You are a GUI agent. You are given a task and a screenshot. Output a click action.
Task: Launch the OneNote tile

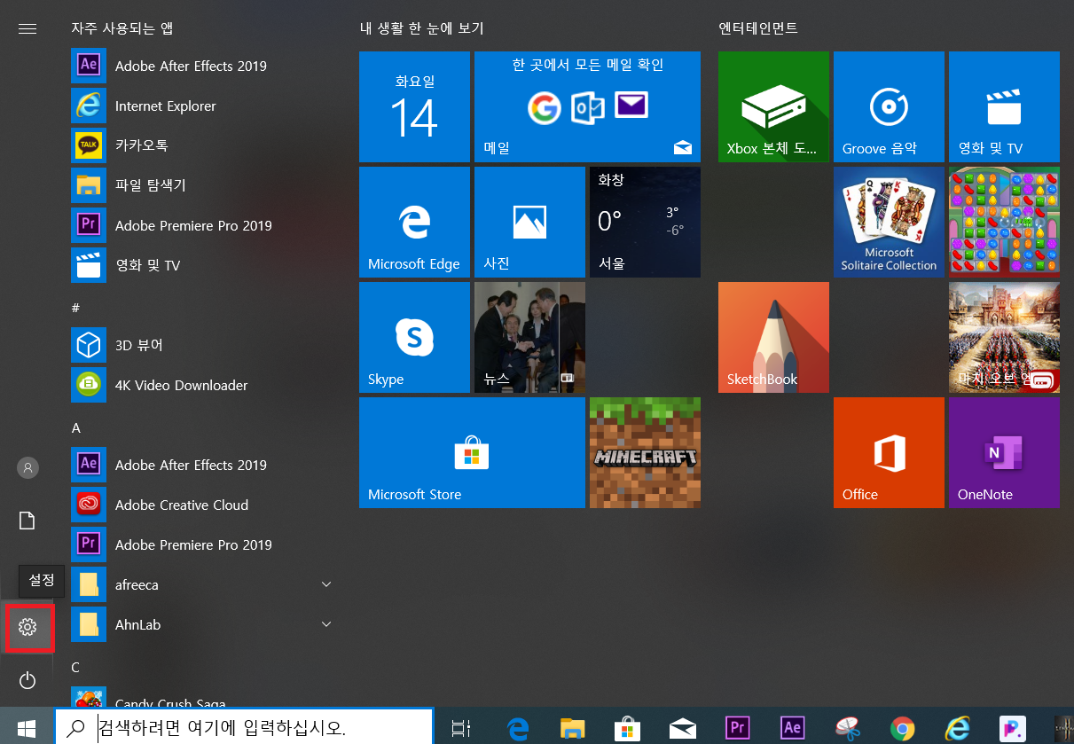click(x=1004, y=452)
